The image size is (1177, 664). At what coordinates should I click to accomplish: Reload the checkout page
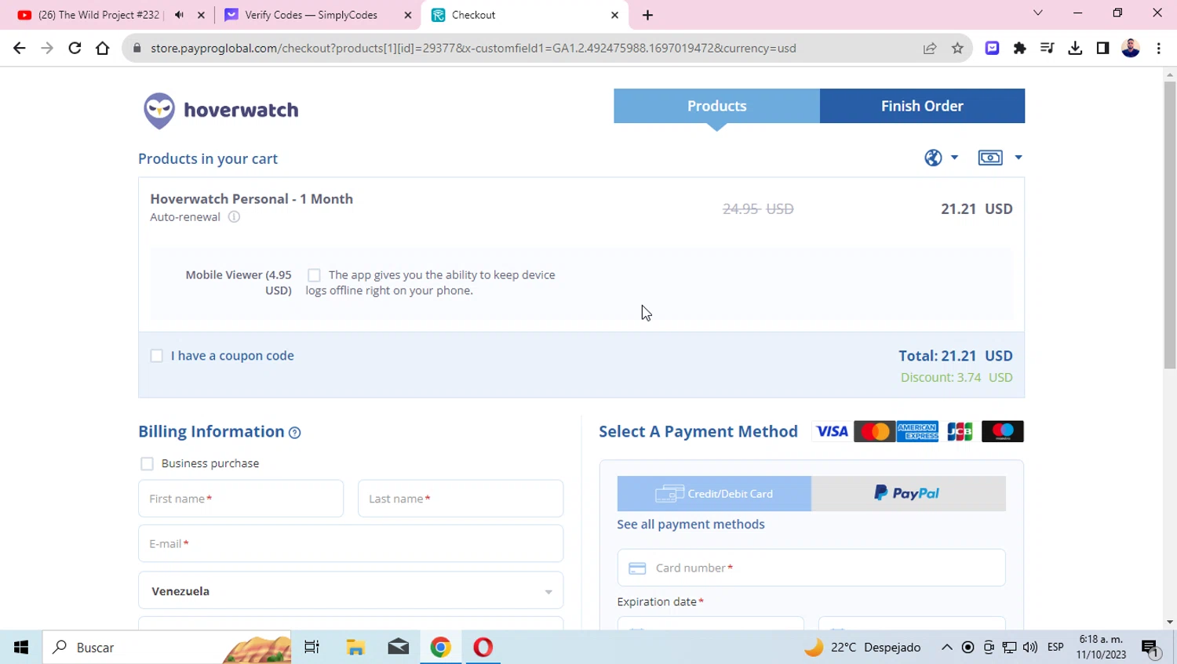pyautogui.click(x=75, y=48)
